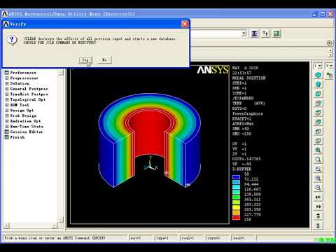Click Main Menu scrollbar up arrow
Viewport: 336px width, 252px height.
61,73
